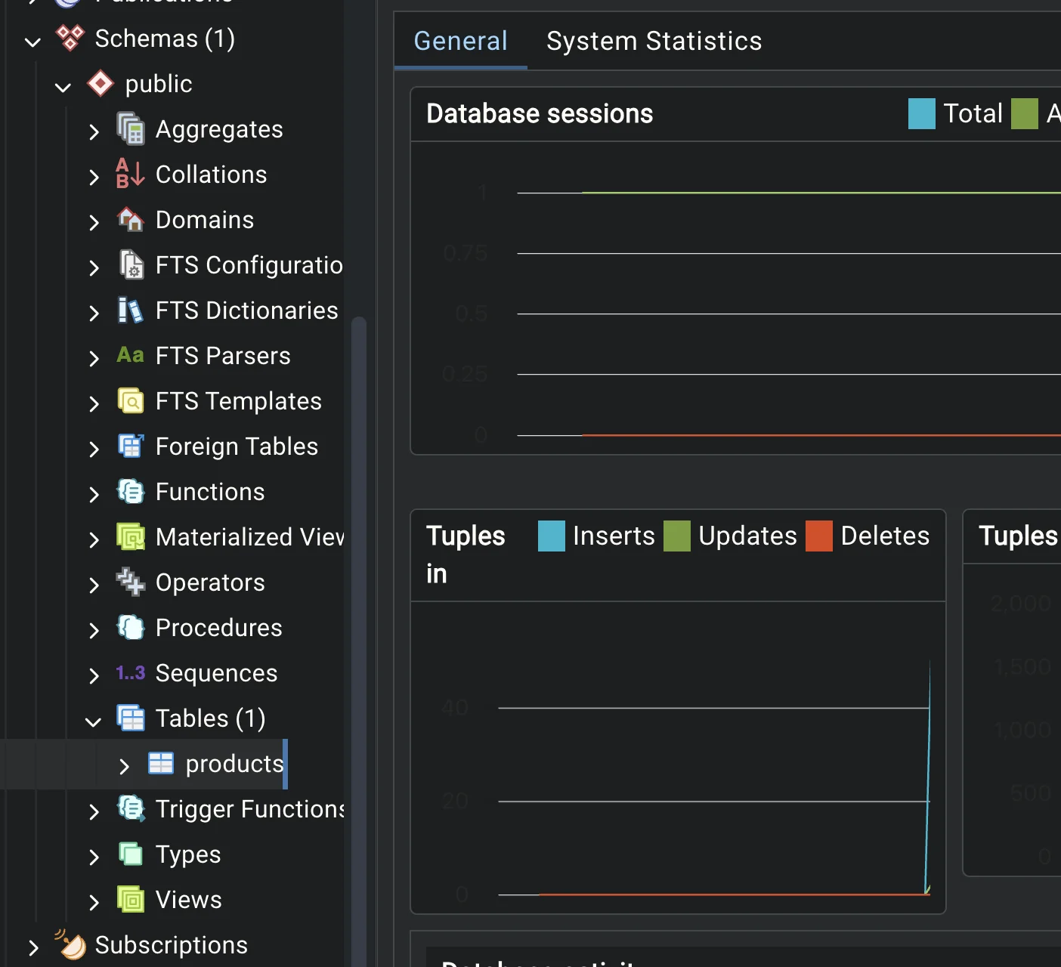Expand the Subscriptions node
The height and width of the screenshot is (967, 1061).
33,947
